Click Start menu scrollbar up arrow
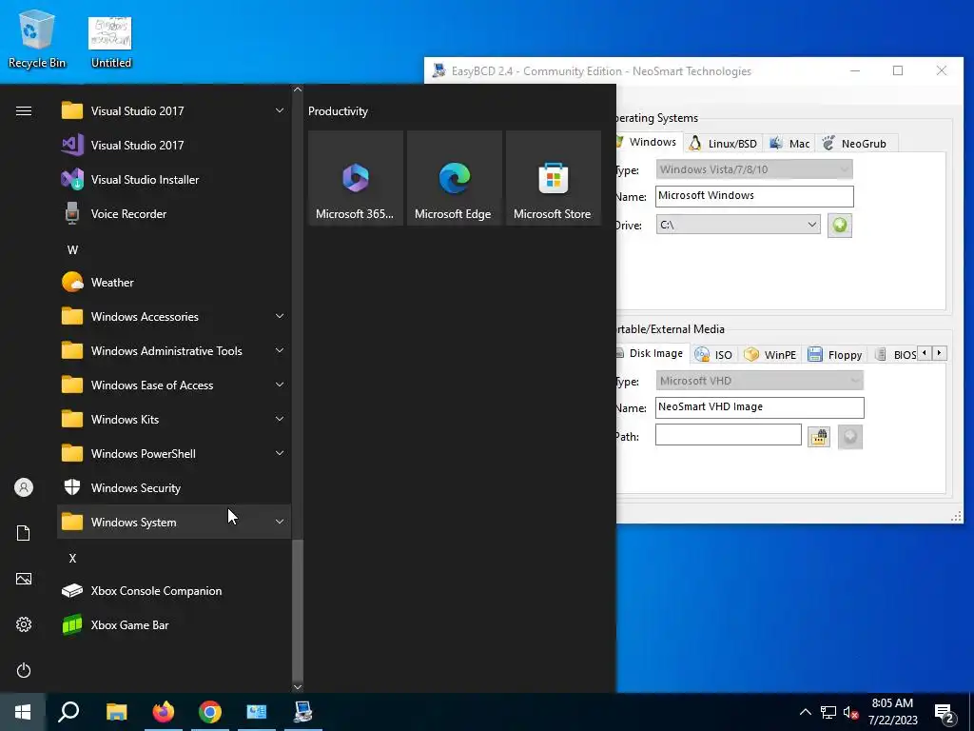 [298, 89]
